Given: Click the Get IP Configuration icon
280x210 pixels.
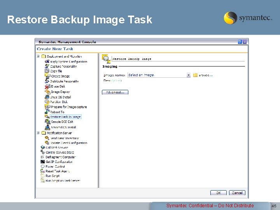Looking at the screenshot, I should (x=42, y=162).
